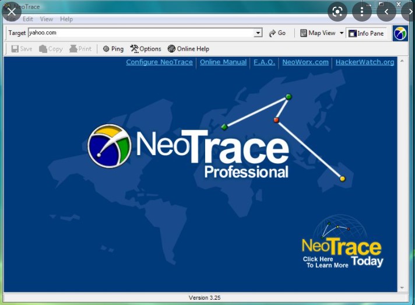The height and width of the screenshot is (305, 415).
Task: Click the Version 3.25 status bar text
Action: tap(205, 298)
